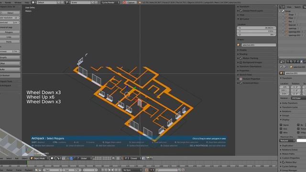Open the Add menu in 3D view header
306x172 pixels.
pos(17,158)
